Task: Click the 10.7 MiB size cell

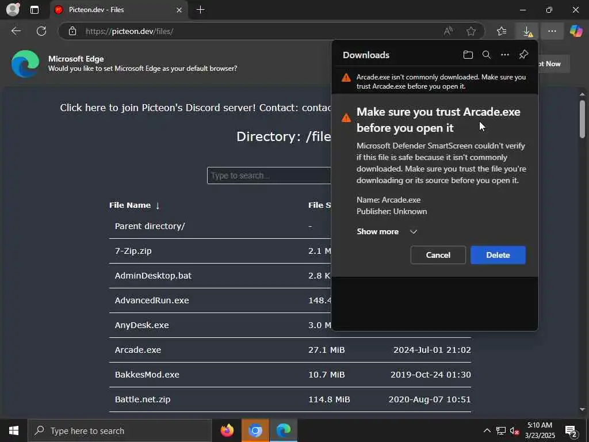Action: [x=327, y=375]
